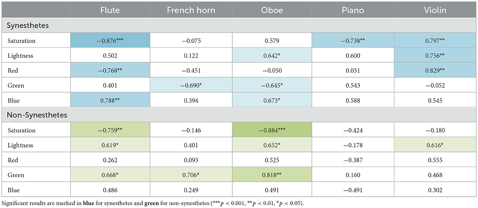
Task: Click the Oboe column header
Action: (272, 10)
